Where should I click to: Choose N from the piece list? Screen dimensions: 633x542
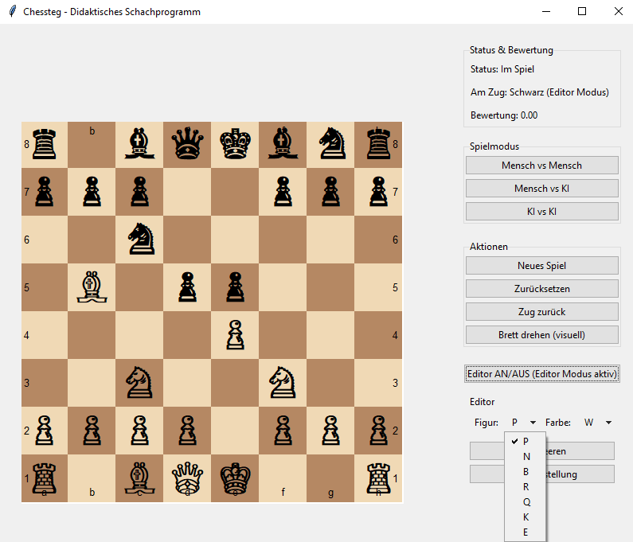coord(526,456)
